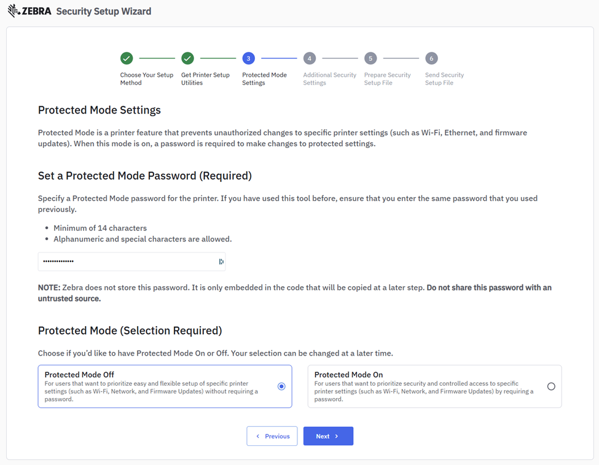Click the Protected Mode Settings step label

pos(264,79)
